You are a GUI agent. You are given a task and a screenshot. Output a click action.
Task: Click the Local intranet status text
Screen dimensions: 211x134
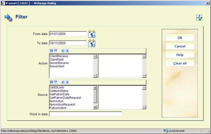(x=177, y=131)
